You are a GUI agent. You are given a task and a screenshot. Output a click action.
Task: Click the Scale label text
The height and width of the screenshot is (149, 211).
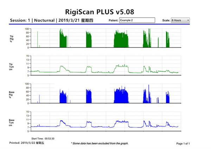coord(166,20)
